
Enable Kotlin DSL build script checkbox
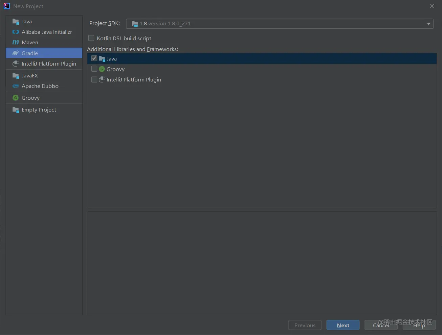(91, 38)
